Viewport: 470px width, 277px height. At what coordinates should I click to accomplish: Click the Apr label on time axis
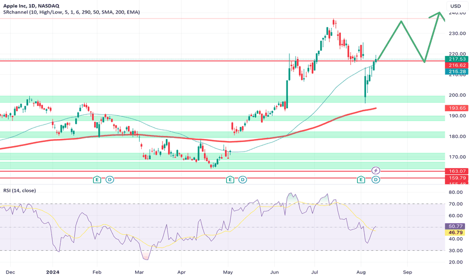pyautogui.click(x=182, y=272)
